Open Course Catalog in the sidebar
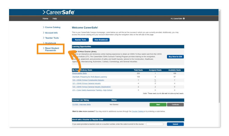Image resolution: width=229 pixels, height=136 pixels. coord(52,27)
